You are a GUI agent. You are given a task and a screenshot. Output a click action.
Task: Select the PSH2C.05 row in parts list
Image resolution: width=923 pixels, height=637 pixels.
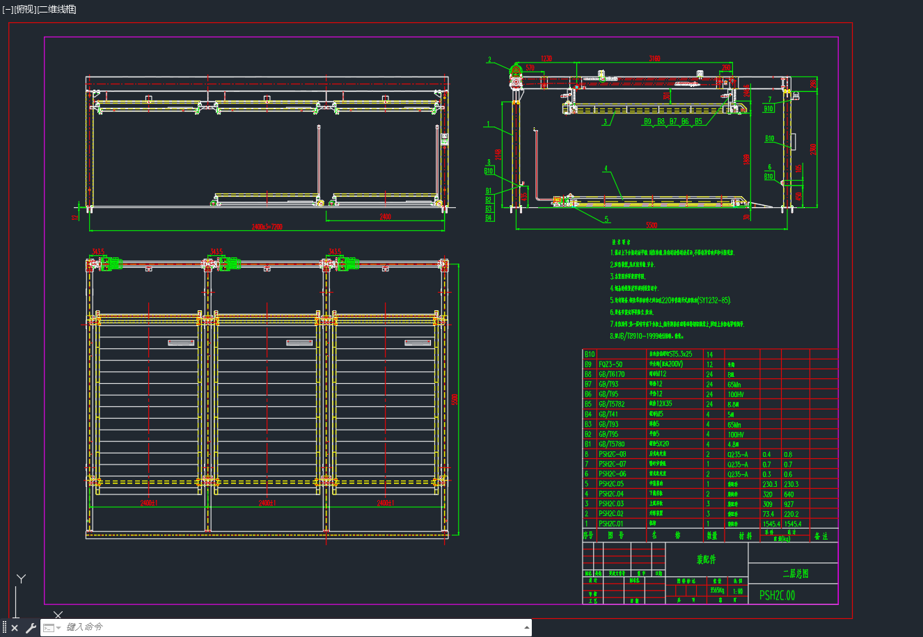click(710, 484)
